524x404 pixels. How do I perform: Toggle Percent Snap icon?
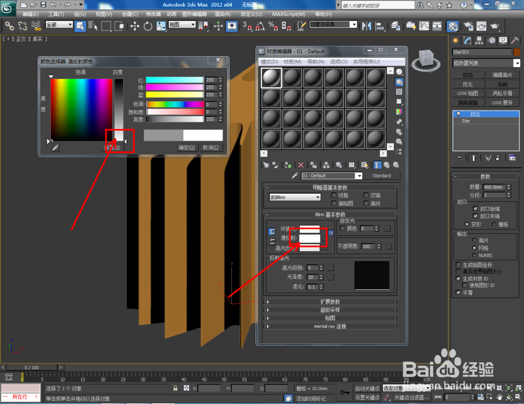tap(273, 26)
